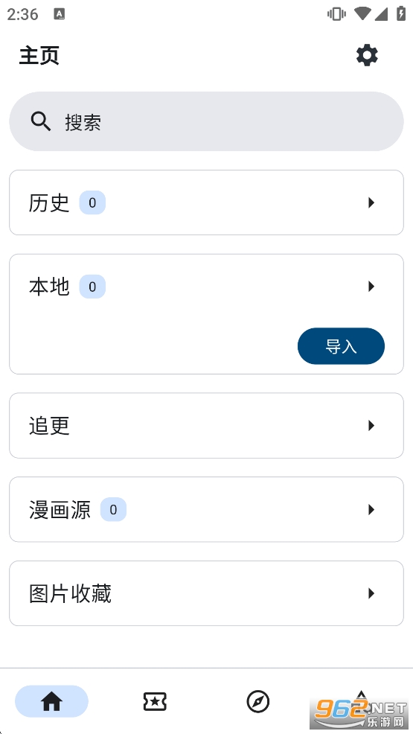413x734 pixels.
Task: Open the compass explore icon
Action: point(257,701)
